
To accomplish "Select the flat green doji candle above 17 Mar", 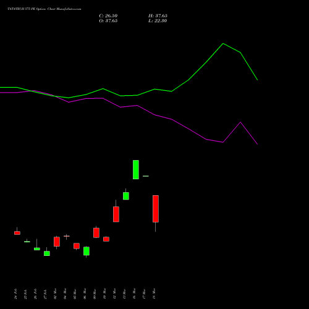I will click(x=146, y=176).
